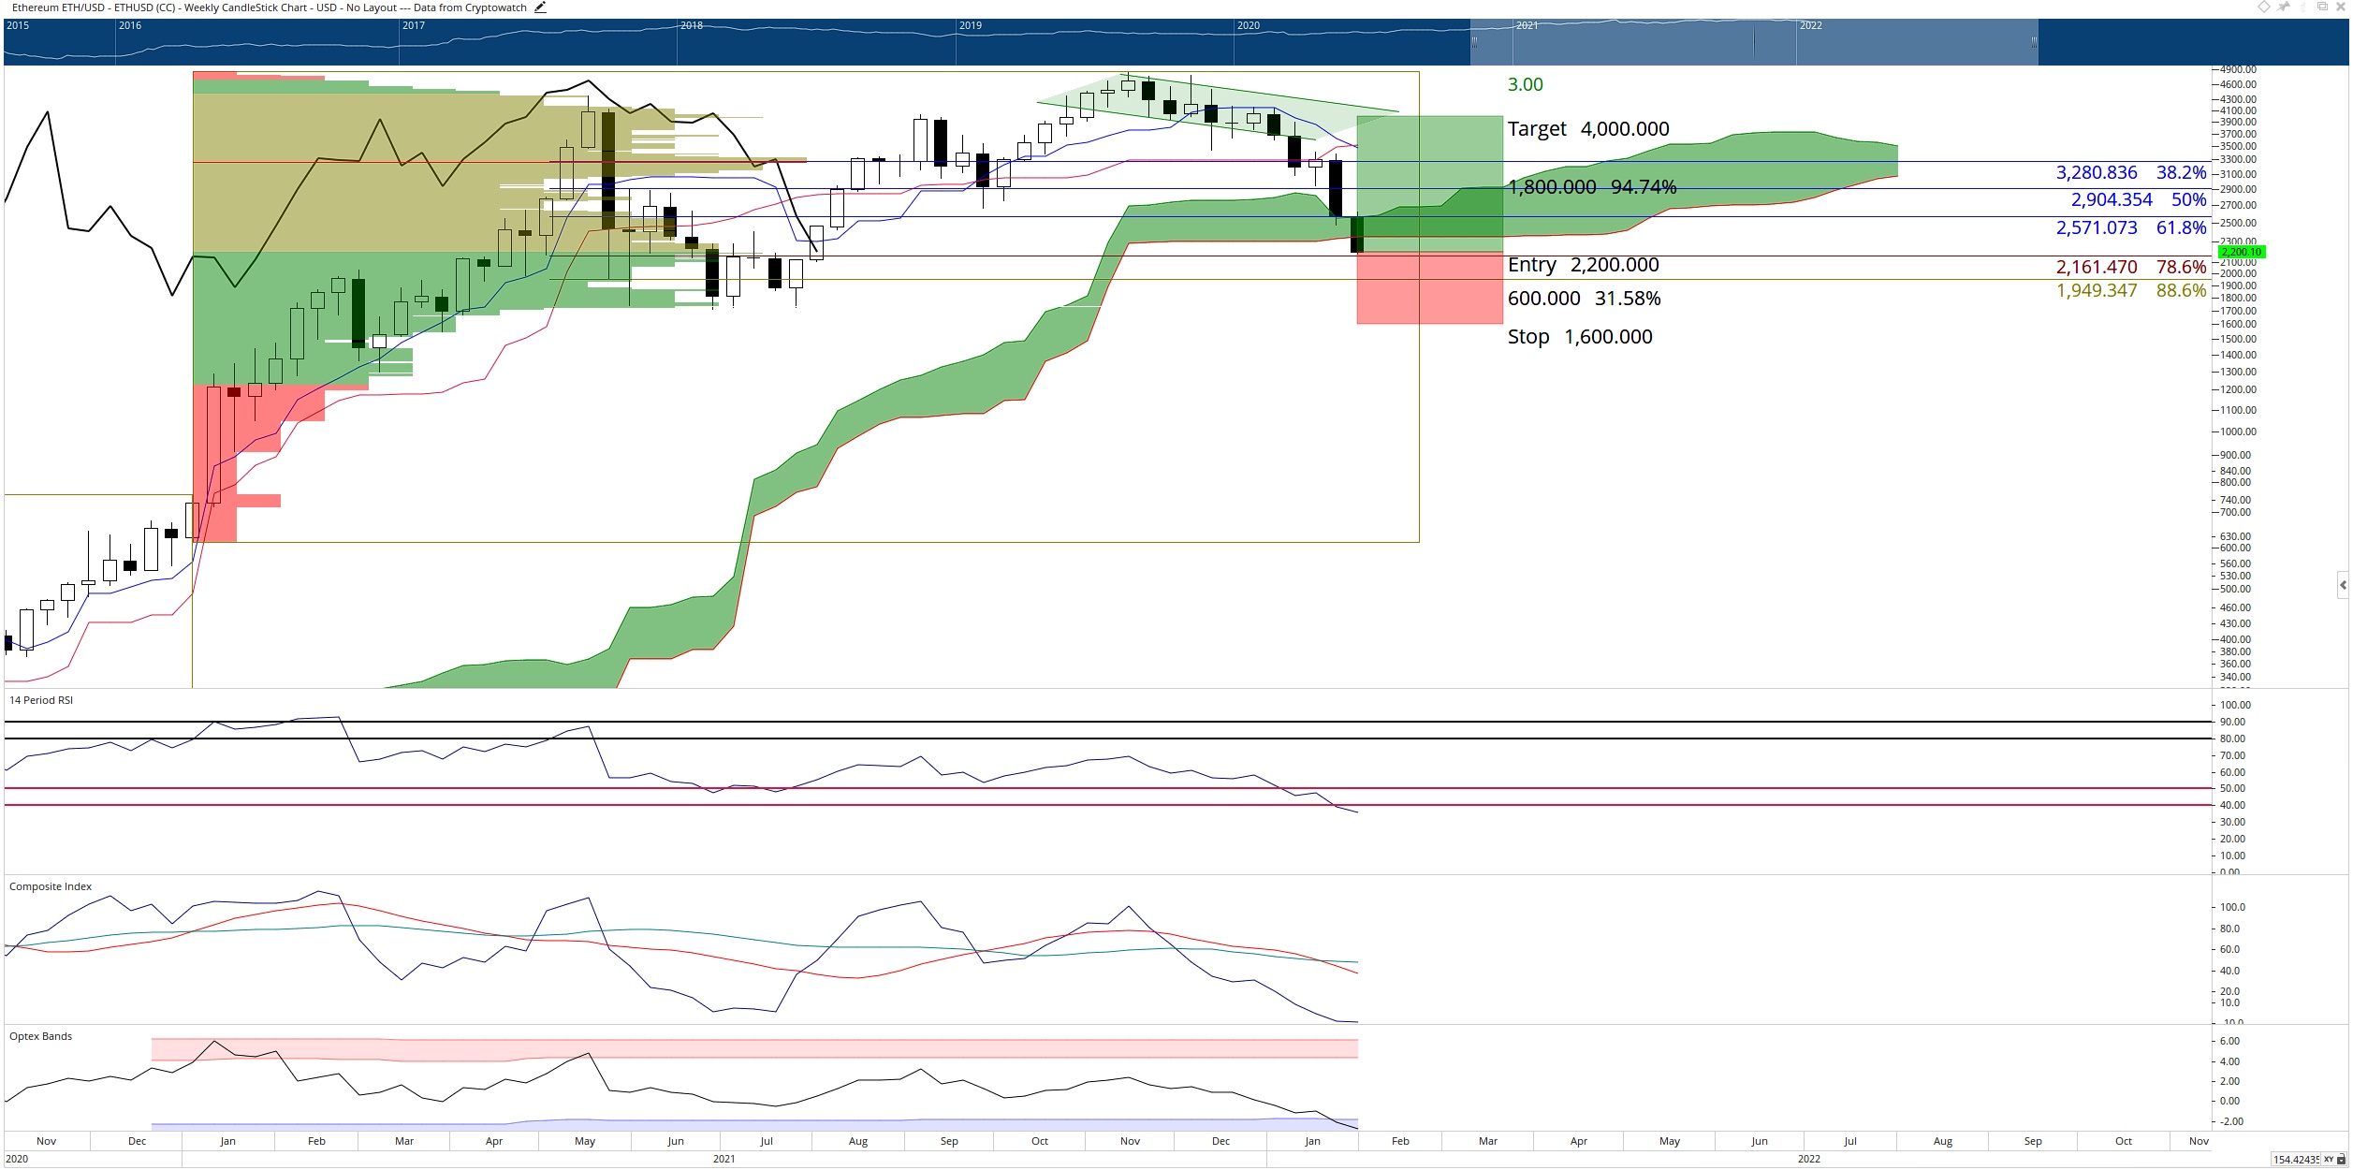Viewport: 2353px width, 1170px height.
Task: Click the diamond icon in top-right corner
Action: click(x=2264, y=7)
